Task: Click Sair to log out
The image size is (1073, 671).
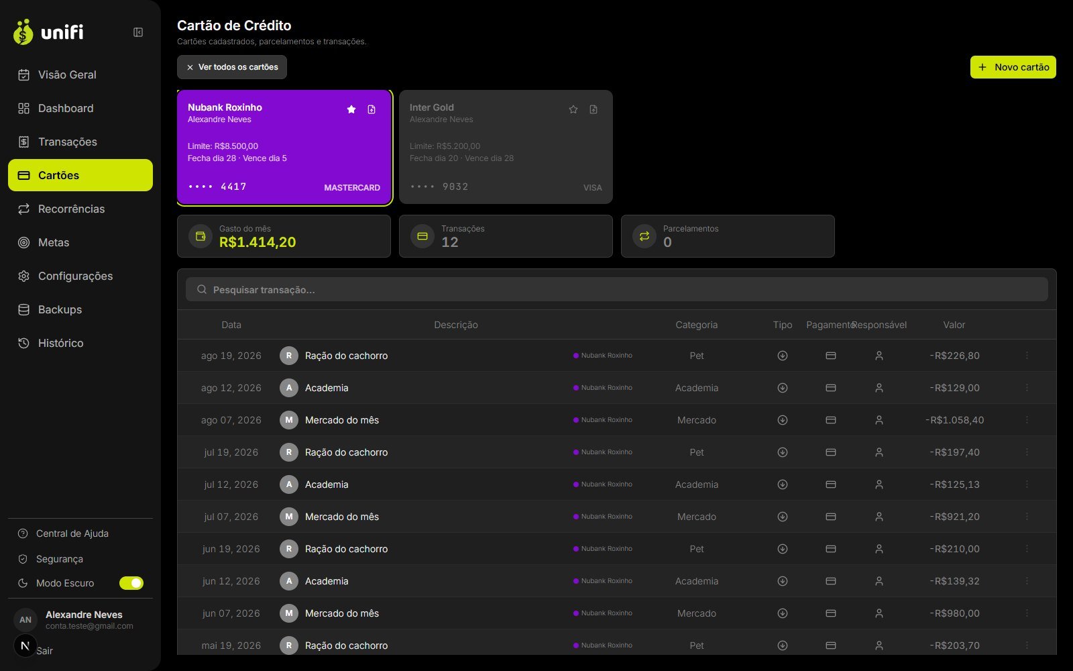Action: [x=44, y=651]
